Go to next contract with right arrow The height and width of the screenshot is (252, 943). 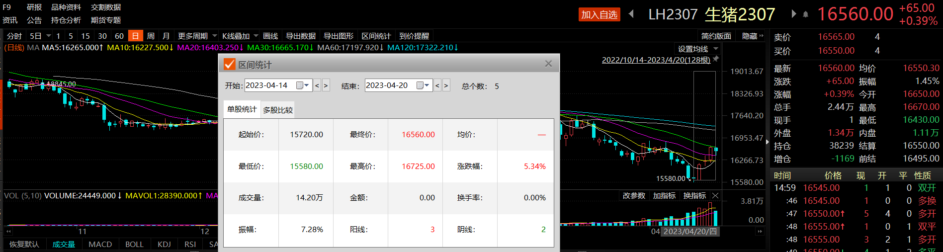pyautogui.click(x=793, y=14)
